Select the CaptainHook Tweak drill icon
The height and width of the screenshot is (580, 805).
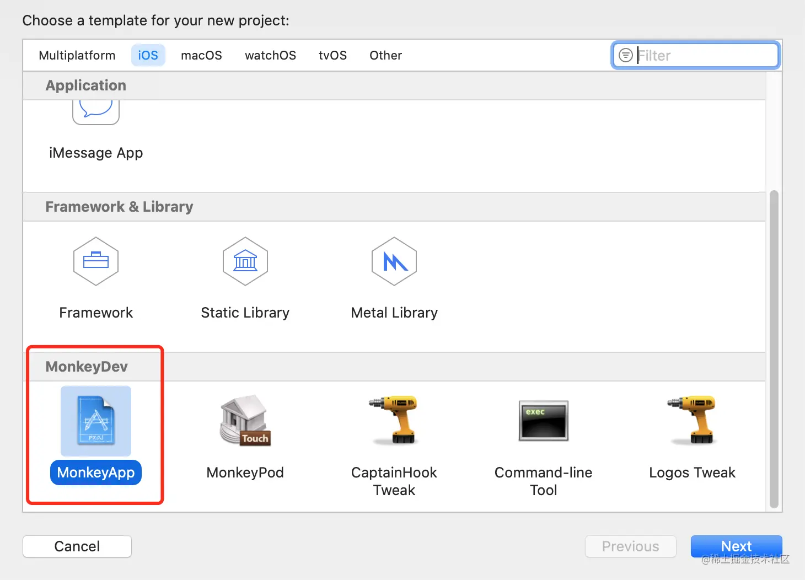pyautogui.click(x=394, y=420)
